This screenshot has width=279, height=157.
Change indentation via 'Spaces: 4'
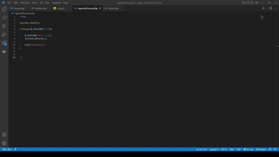pos(214,149)
